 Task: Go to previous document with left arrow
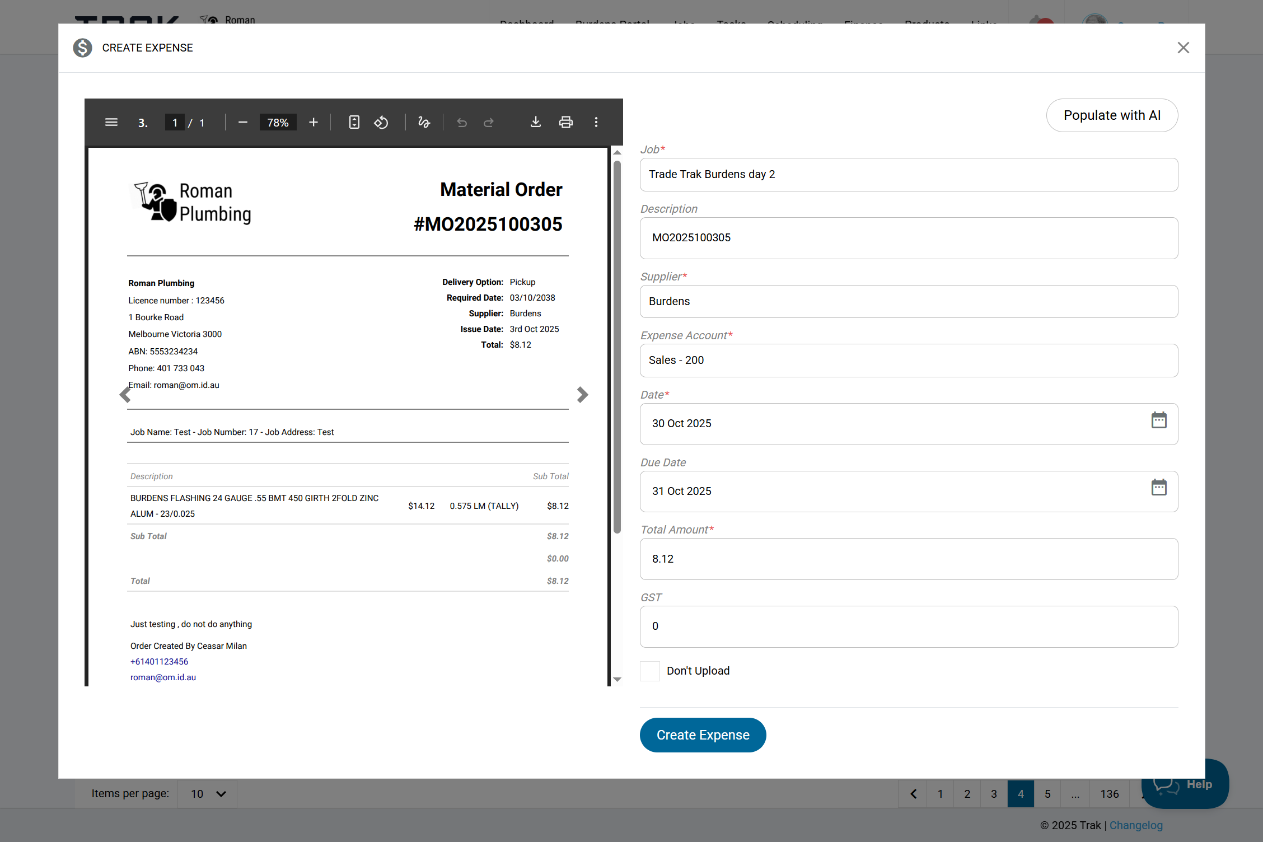[125, 395]
